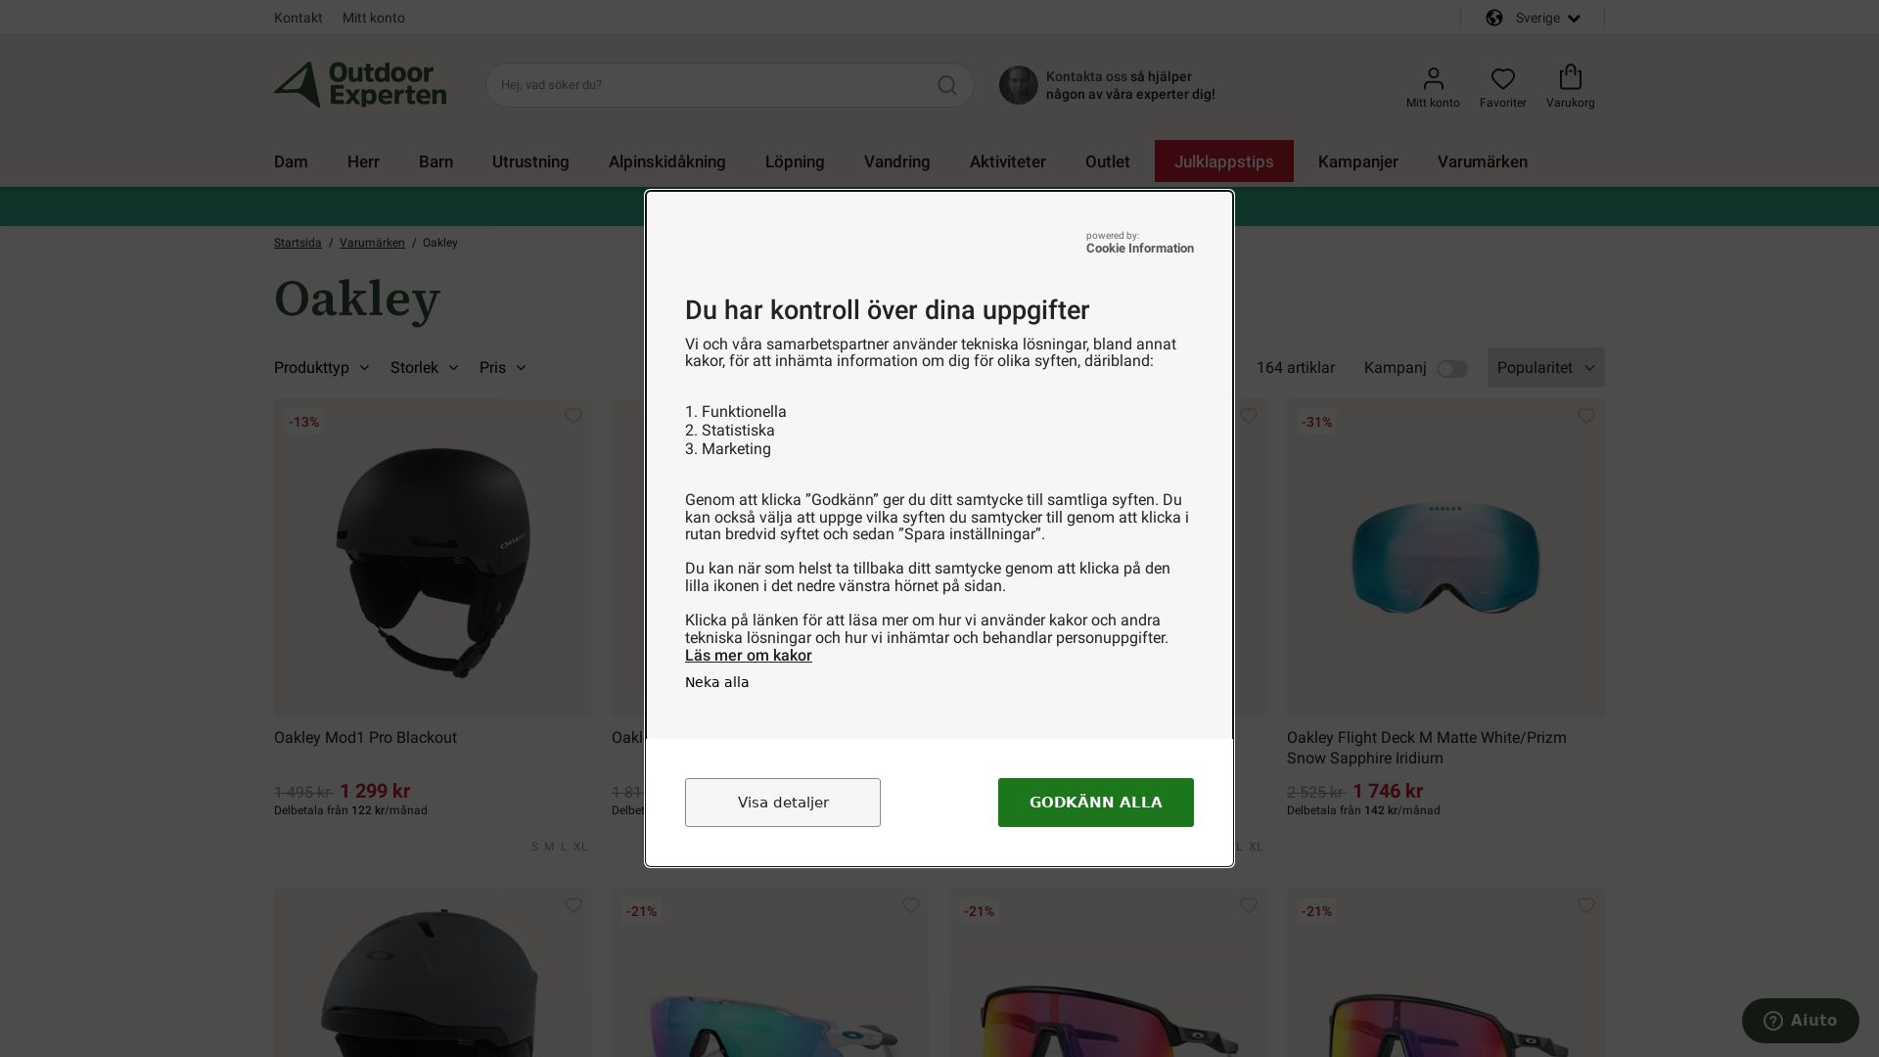Open the Kampanjer menu
1879x1057 pixels.
tap(1358, 161)
